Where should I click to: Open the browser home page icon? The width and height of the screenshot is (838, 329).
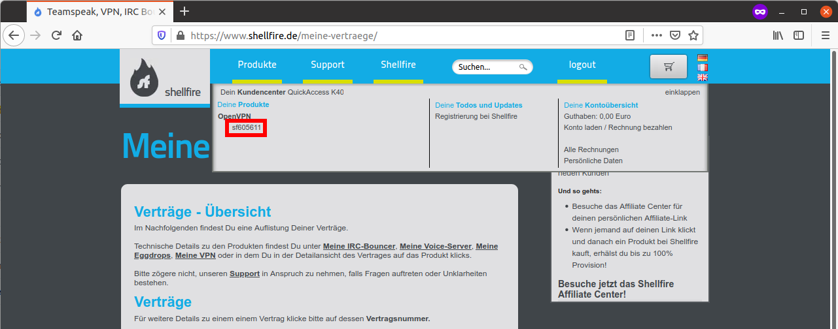tap(77, 35)
